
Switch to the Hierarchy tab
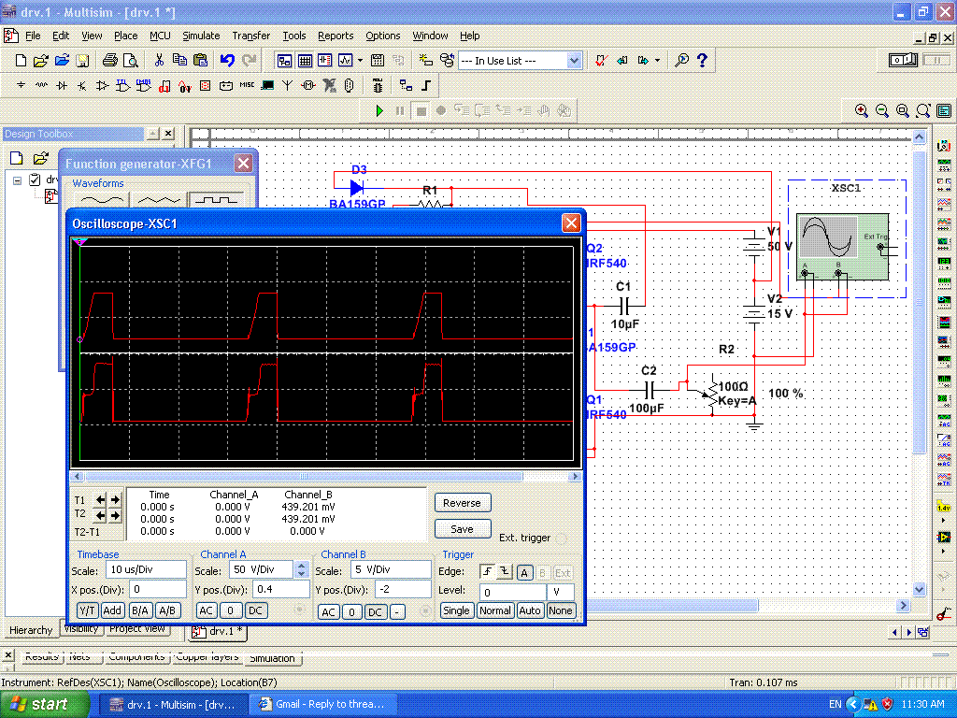tap(31, 629)
